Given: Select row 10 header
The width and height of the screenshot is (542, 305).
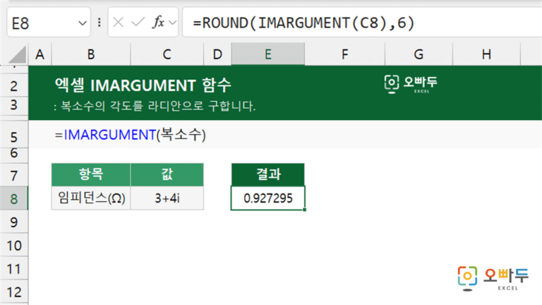Looking at the screenshot, I should click(x=14, y=246).
